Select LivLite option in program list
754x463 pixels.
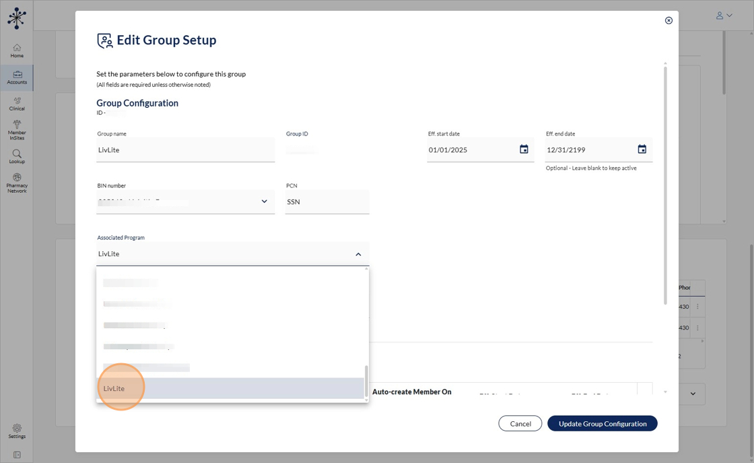(x=230, y=388)
